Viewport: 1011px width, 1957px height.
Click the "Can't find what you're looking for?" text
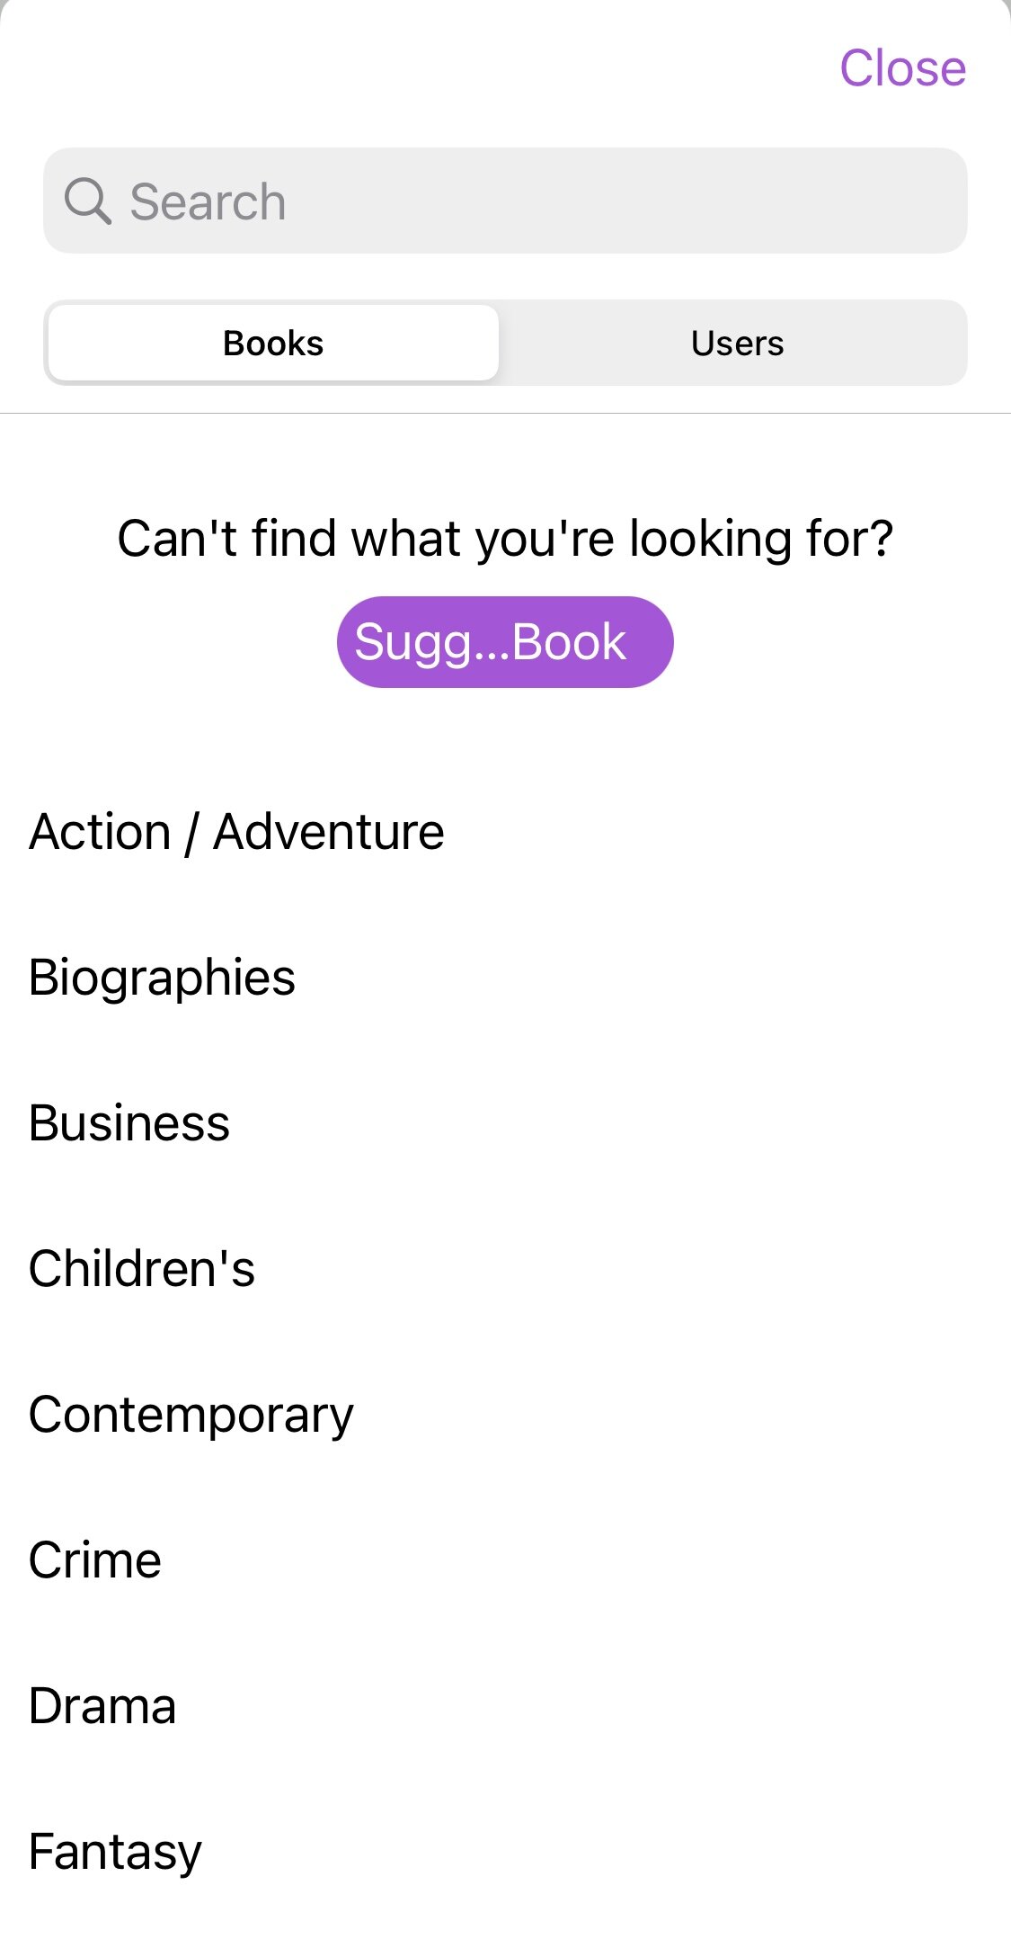point(505,539)
